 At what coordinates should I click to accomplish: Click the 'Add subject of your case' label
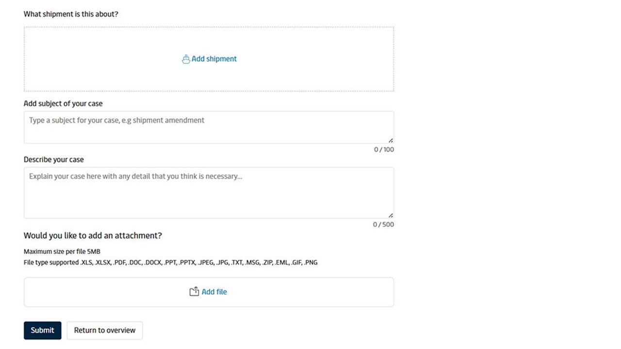(x=63, y=103)
